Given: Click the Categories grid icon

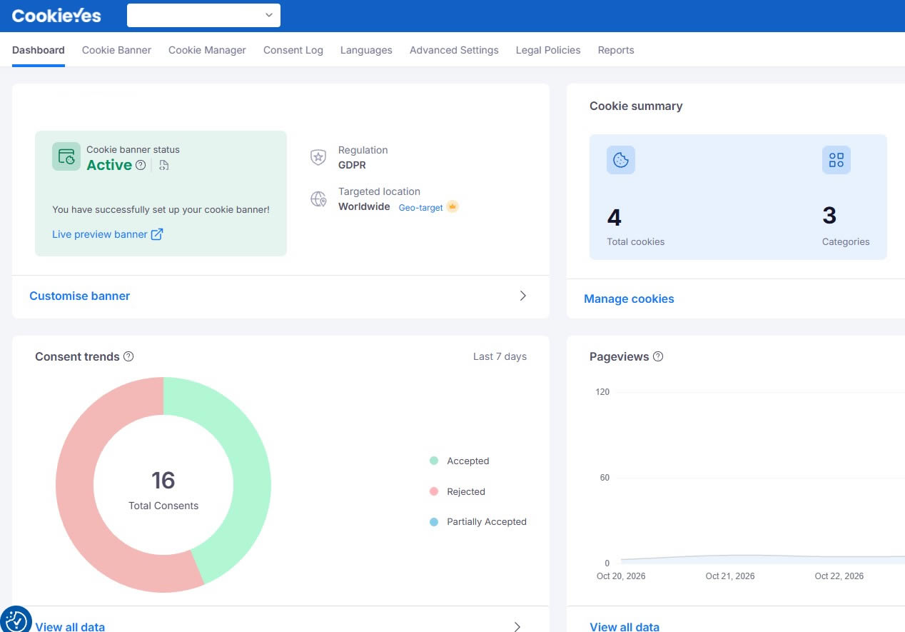Looking at the screenshot, I should (x=836, y=160).
